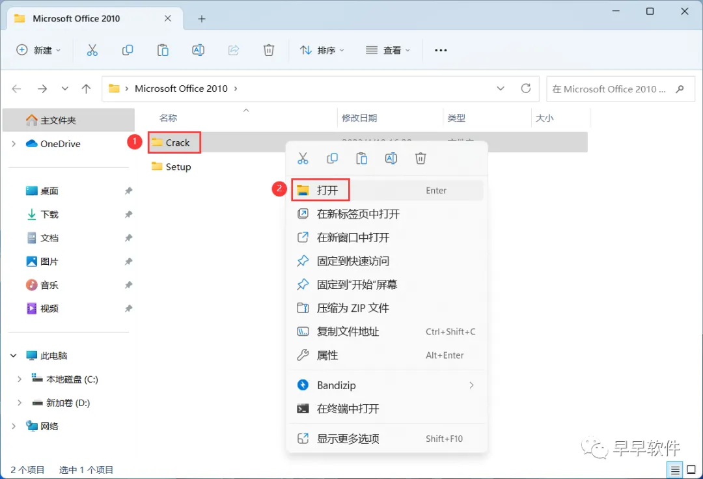Select 显示更多选项 in the context menu
This screenshot has width=703, height=479.
387,439
